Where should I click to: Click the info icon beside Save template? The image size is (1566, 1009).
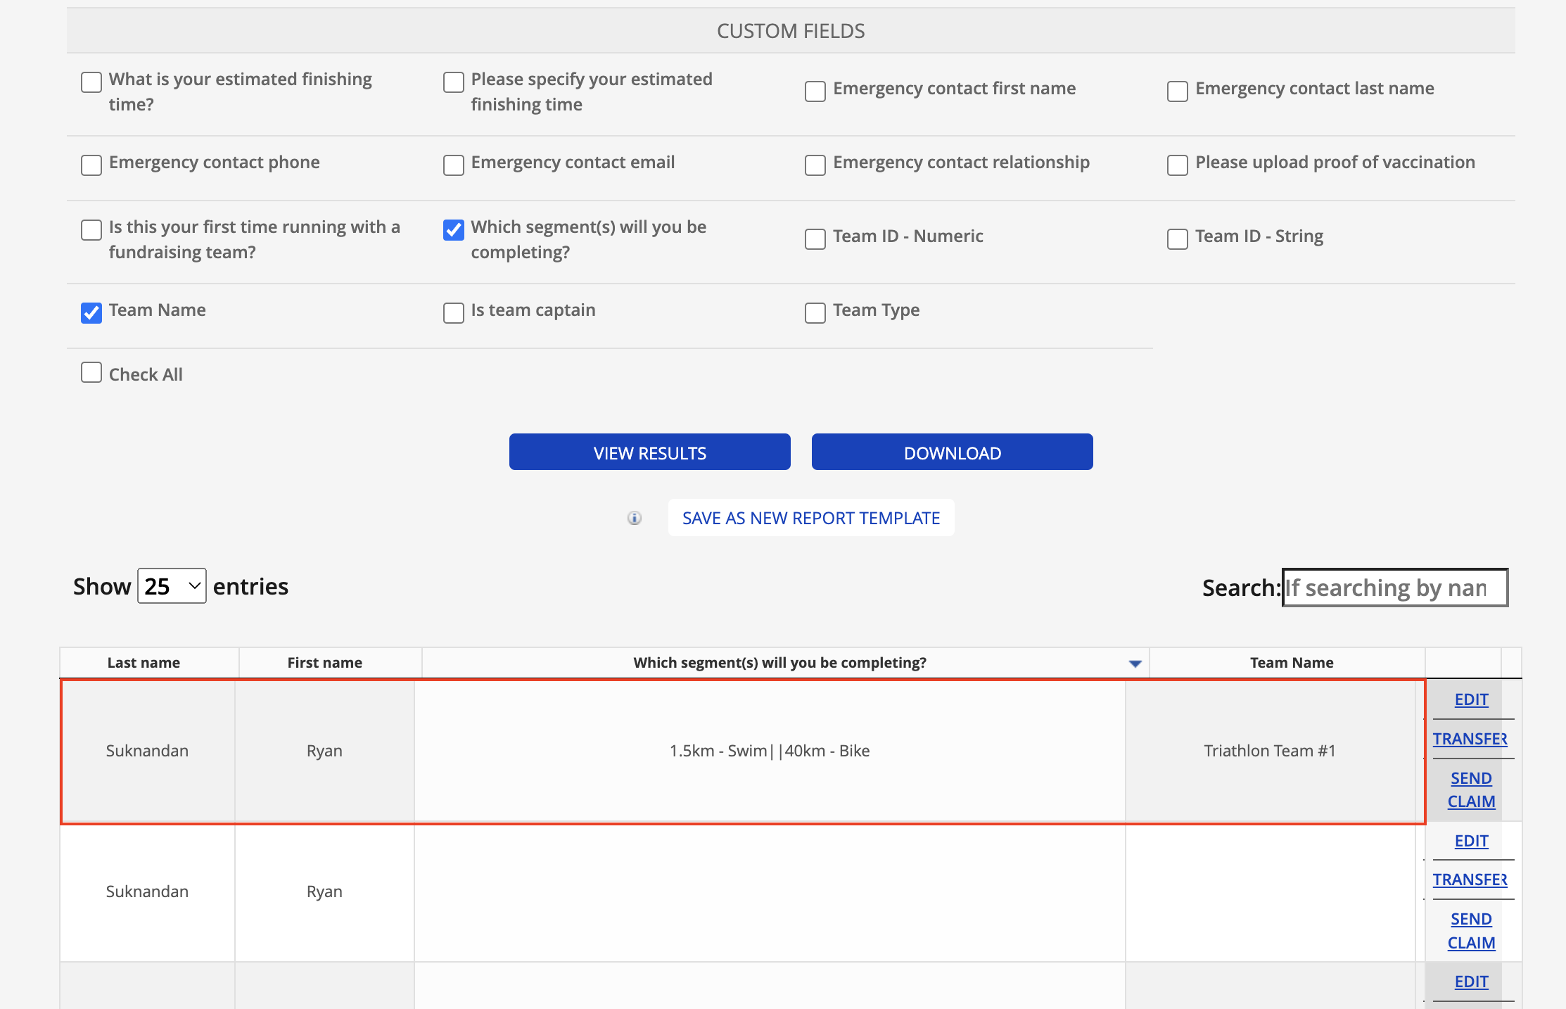pyautogui.click(x=635, y=519)
